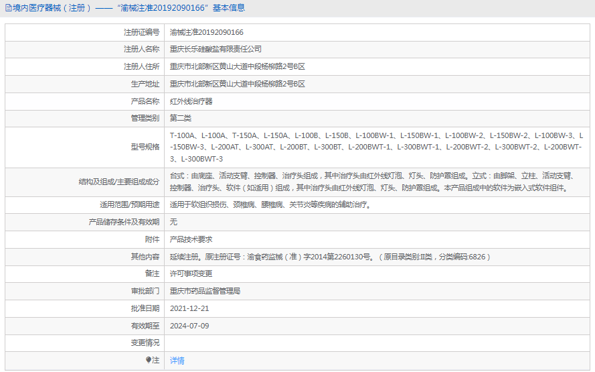Screen dimensions: 595x372
Task: Click the 附件 label
Action: point(152,239)
